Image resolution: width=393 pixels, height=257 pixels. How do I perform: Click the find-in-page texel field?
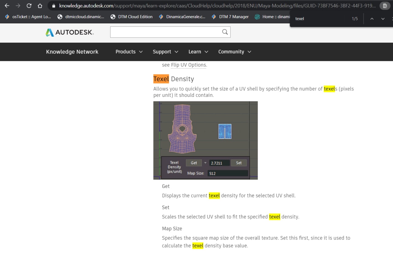(x=319, y=19)
